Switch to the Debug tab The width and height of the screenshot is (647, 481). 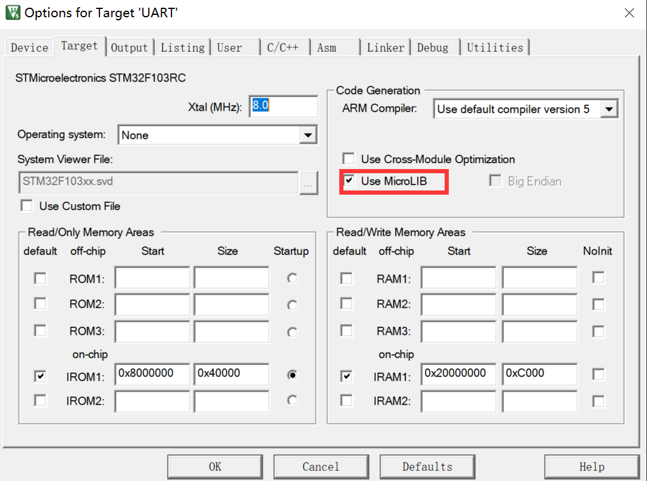tap(435, 48)
